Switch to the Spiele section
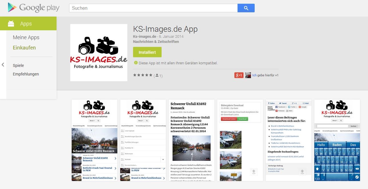This screenshot has width=368, height=189. point(18,65)
